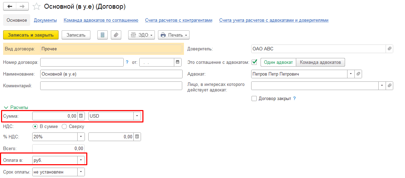Click the forward navigation arrow
Screen dimensions: 405x178
pyautogui.click(x=21, y=7)
